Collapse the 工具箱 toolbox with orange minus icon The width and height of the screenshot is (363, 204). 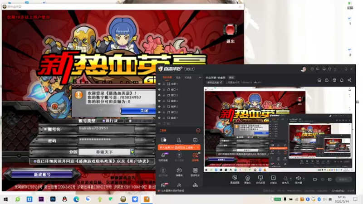198,131
